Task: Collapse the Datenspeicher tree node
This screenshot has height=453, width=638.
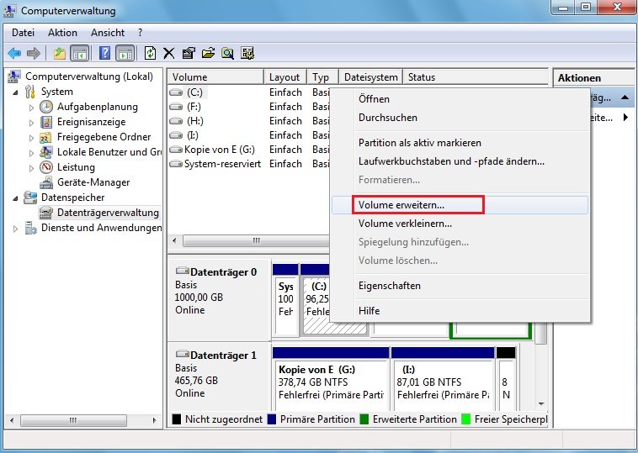Action: click(x=15, y=198)
